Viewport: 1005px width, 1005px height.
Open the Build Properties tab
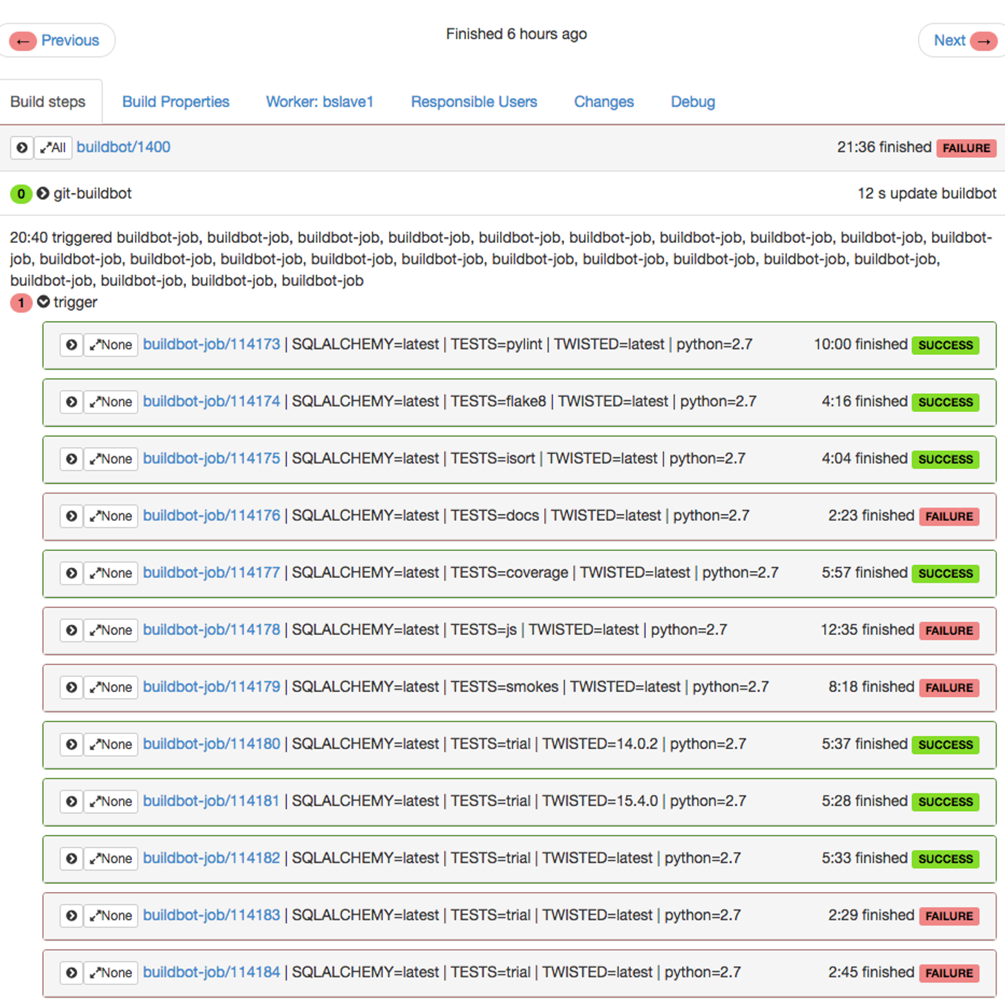(176, 102)
